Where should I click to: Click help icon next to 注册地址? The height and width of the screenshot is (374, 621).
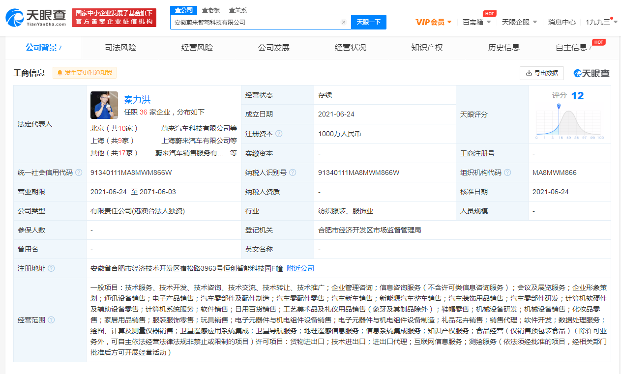[51, 268]
